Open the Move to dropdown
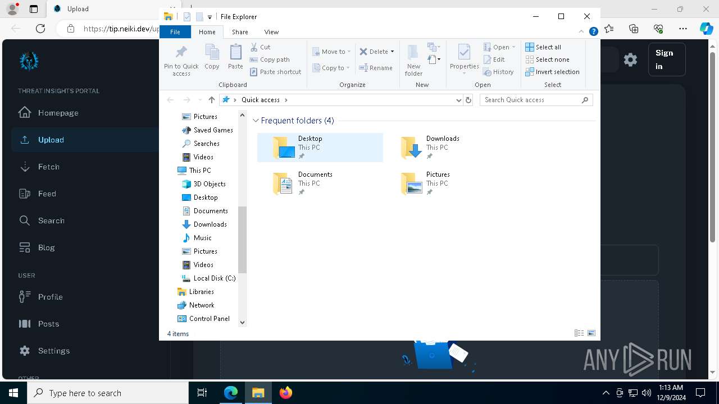 [331, 52]
